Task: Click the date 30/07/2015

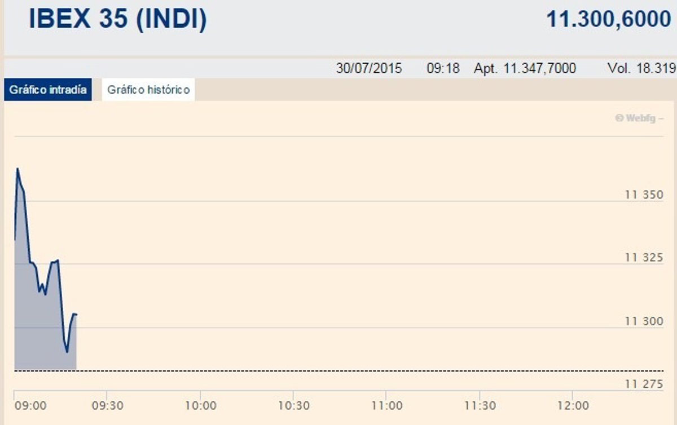Action: pyautogui.click(x=369, y=69)
